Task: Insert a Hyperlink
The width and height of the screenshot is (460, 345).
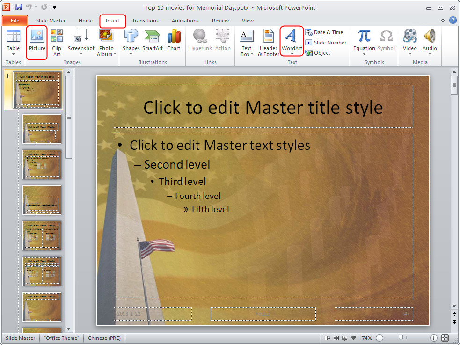Action: (200, 41)
